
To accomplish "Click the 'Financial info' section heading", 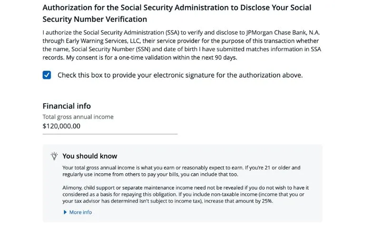I will coord(67,106).
